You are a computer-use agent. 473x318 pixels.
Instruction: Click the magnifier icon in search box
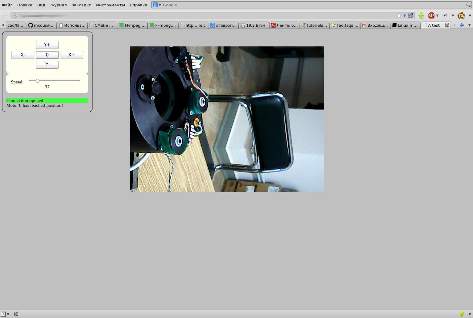click(x=468, y=5)
